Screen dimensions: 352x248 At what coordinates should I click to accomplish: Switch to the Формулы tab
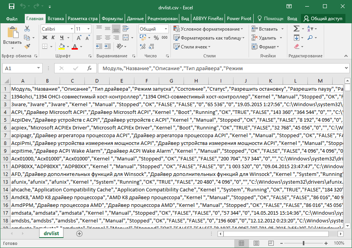(112, 19)
